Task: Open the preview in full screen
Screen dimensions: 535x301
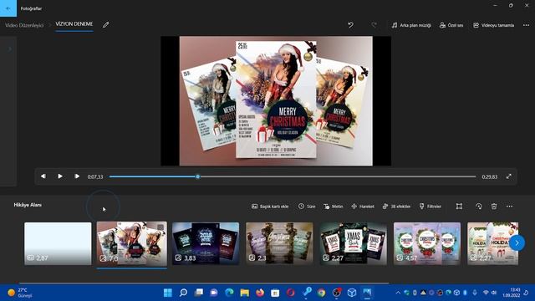Action: [509, 176]
